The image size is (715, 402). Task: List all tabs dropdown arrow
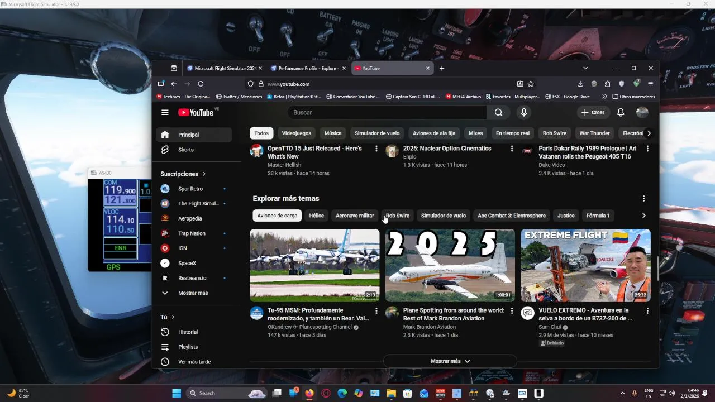pyautogui.click(x=585, y=68)
